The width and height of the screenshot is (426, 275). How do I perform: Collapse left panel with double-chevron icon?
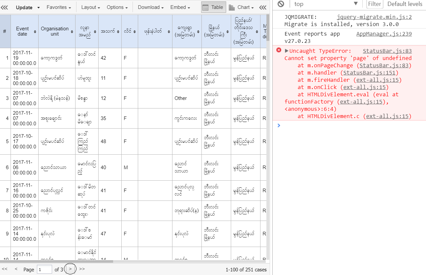click(x=4, y=7)
